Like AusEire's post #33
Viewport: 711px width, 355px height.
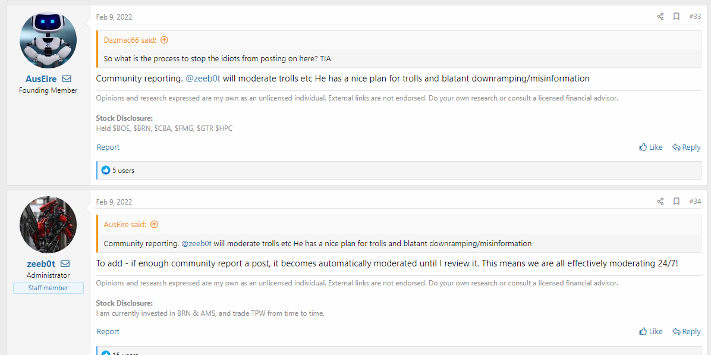tap(651, 147)
